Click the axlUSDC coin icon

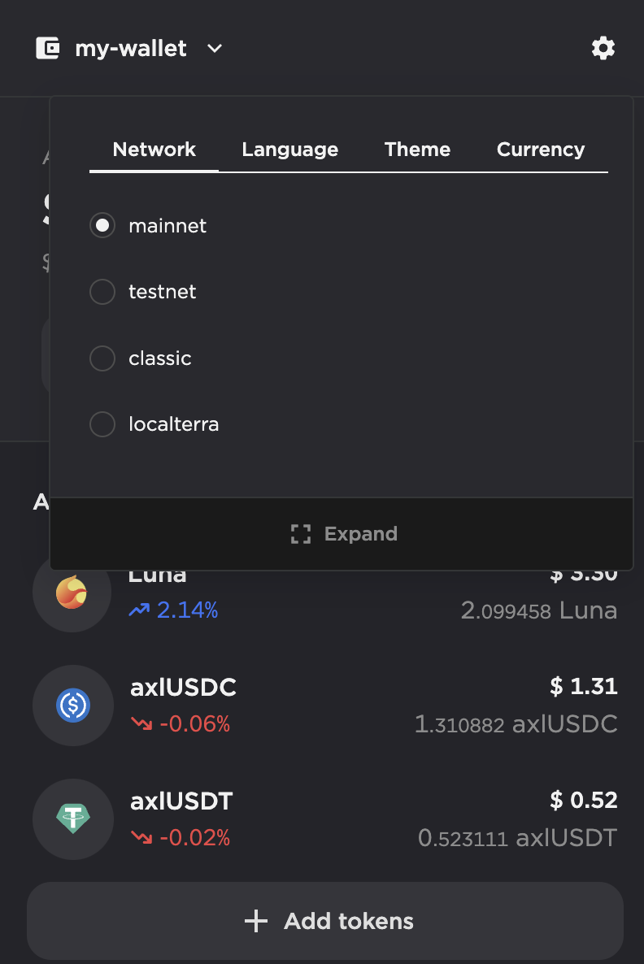[x=72, y=705]
